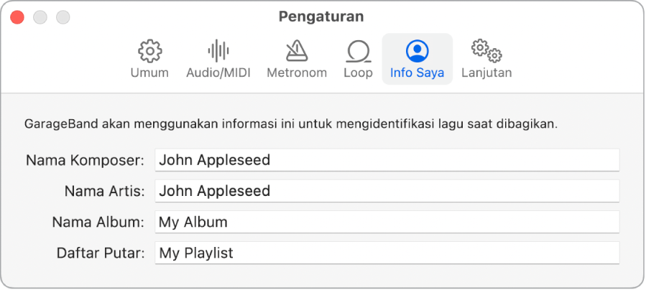The height and width of the screenshot is (290, 646).
Task: Click the Daftar Putar label text
Action: pyautogui.click(x=101, y=253)
